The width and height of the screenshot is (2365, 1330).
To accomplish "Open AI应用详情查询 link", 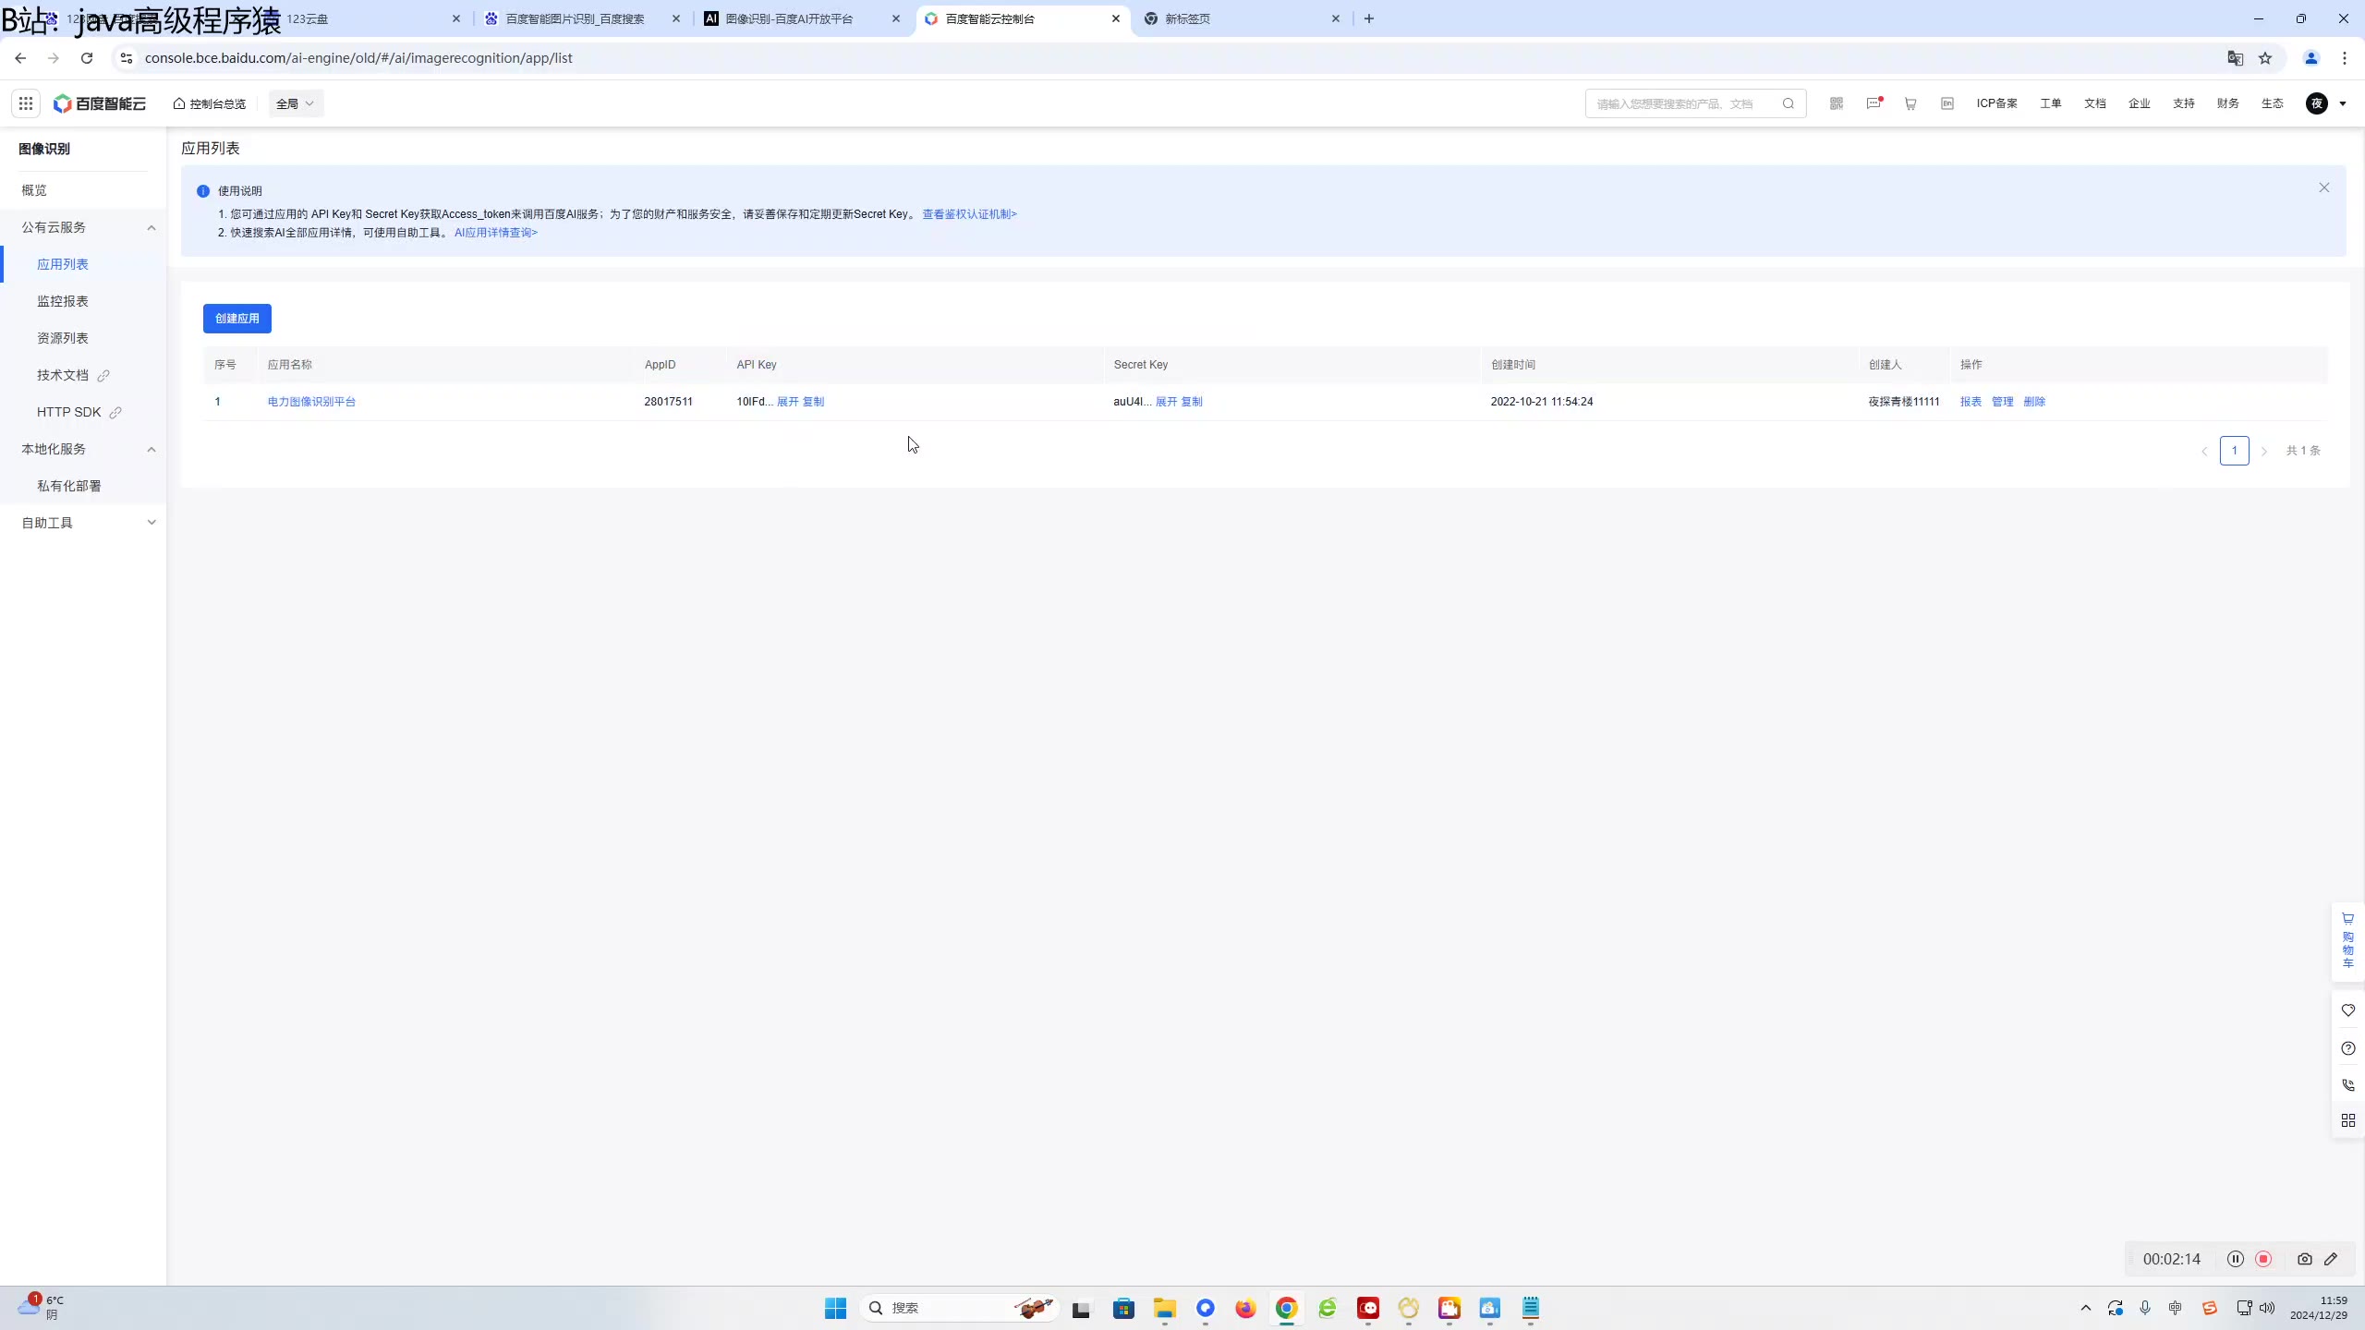I will 496,233.
